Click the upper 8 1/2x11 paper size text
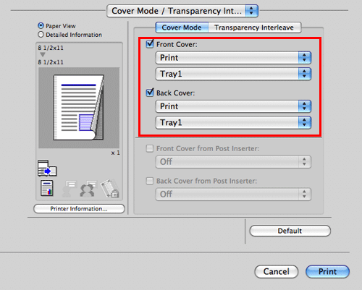This screenshot has height=290, width=362. tap(51, 48)
